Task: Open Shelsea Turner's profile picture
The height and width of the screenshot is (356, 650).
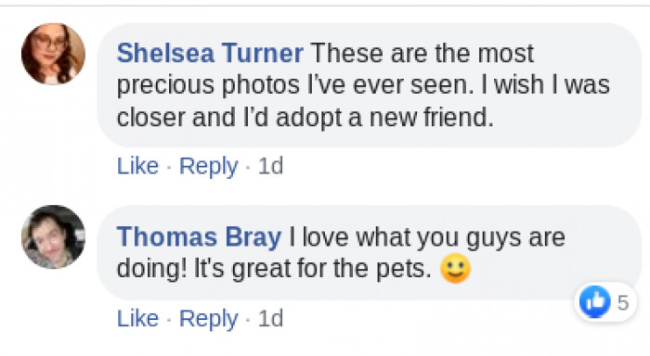Action: [x=53, y=54]
